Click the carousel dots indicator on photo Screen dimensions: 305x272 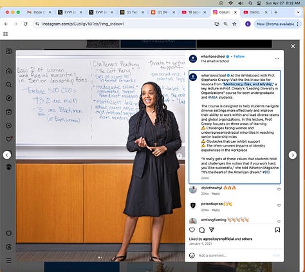pos(100,257)
